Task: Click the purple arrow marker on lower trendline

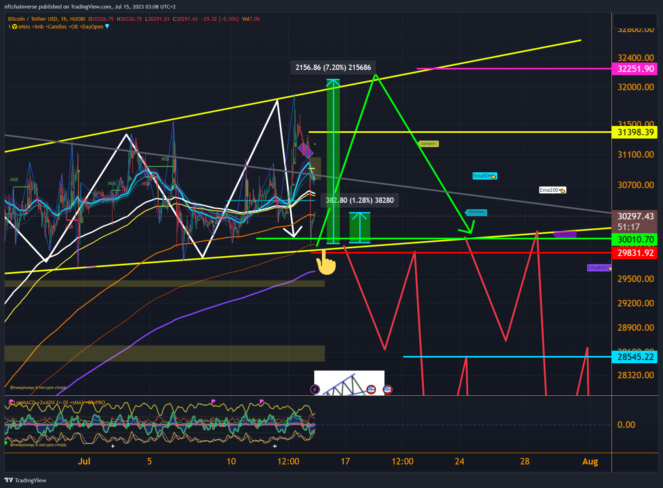Action: pyautogui.click(x=565, y=234)
